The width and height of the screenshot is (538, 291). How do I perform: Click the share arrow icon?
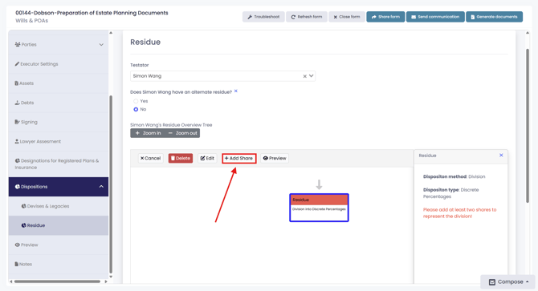point(374,17)
